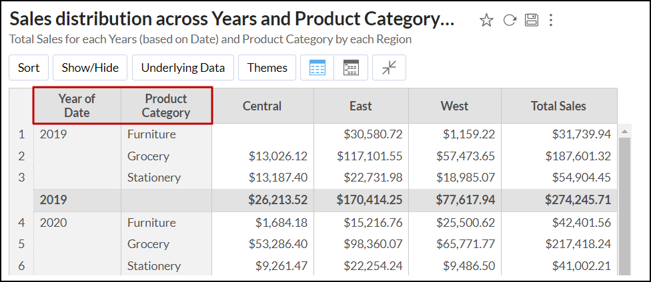Click the 2020 Grocery Total Sales value
Screen dimensions: 651x282
577,244
